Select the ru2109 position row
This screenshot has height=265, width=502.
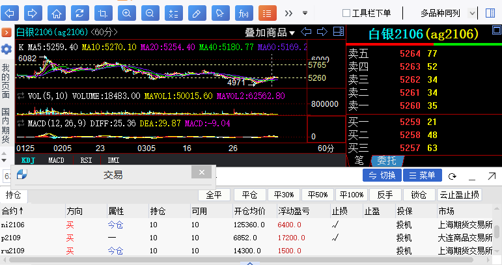247,251
